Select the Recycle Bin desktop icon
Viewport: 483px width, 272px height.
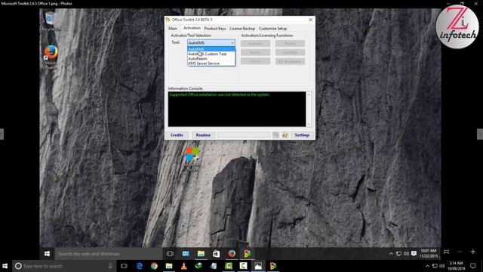pyautogui.click(x=51, y=21)
